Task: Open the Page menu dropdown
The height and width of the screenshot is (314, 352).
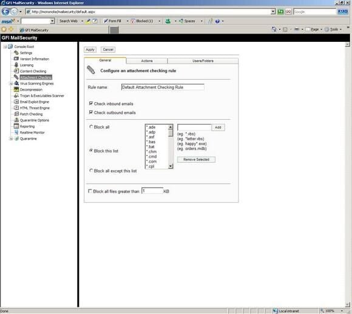Action: [321, 29]
